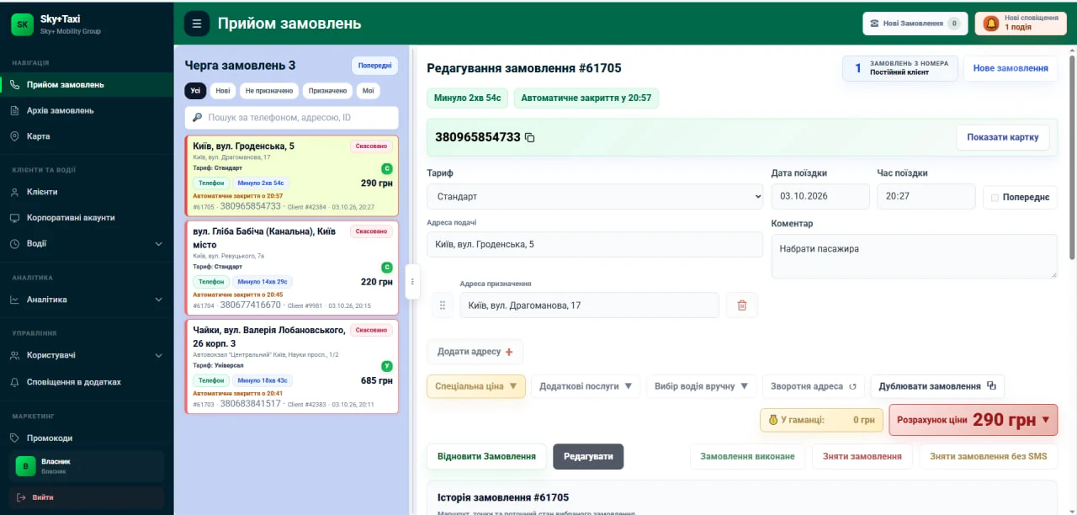Log out with the Вийти button
This screenshot has width=1077, height=515.
(87, 497)
